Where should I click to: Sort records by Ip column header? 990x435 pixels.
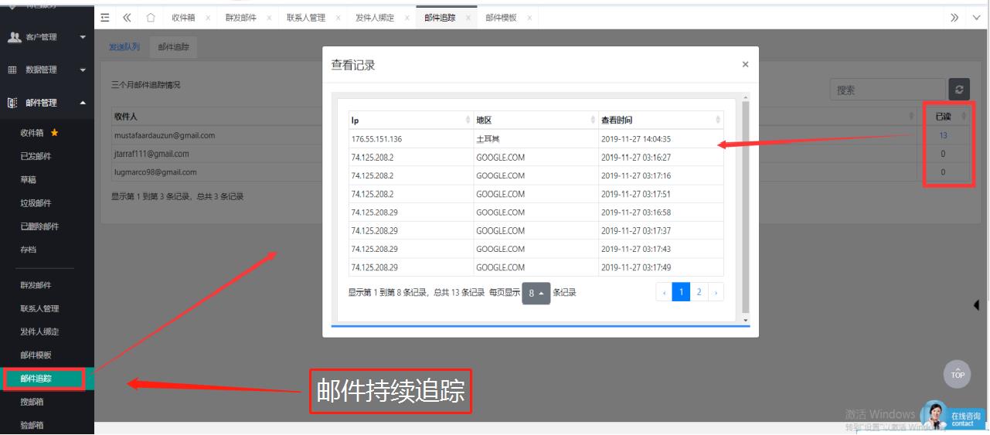pyautogui.click(x=410, y=120)
